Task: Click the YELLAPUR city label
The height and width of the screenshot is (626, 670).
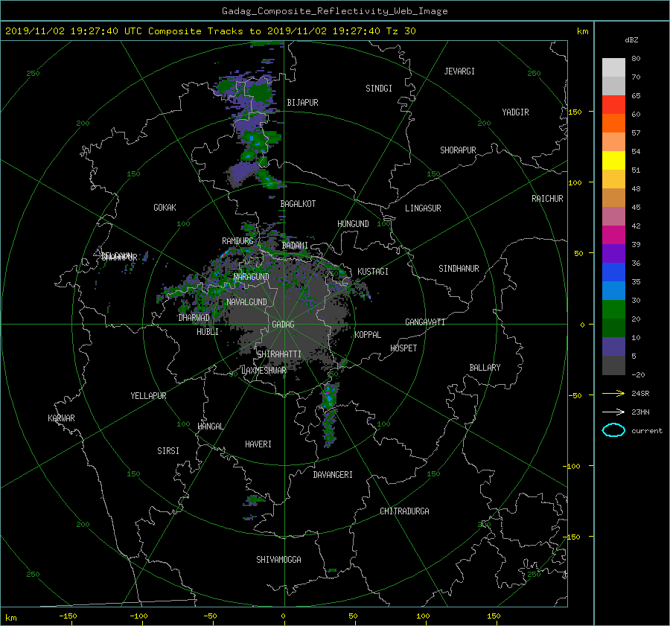Action: pyautogui.click(x=148, y=396)
